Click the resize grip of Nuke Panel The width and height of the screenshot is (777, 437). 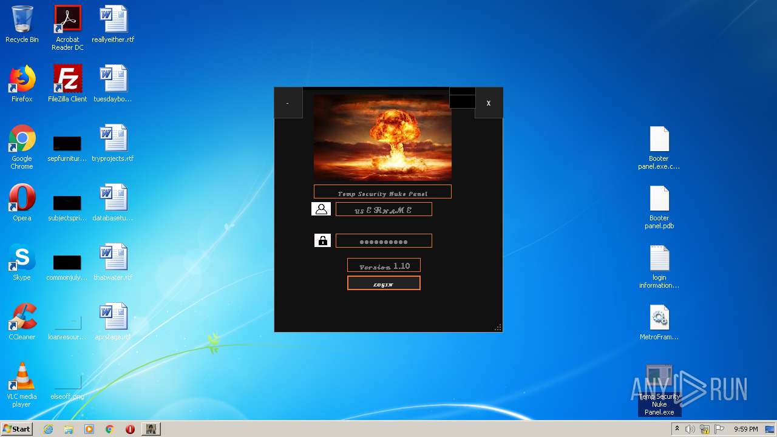click(x=498, y=327)
